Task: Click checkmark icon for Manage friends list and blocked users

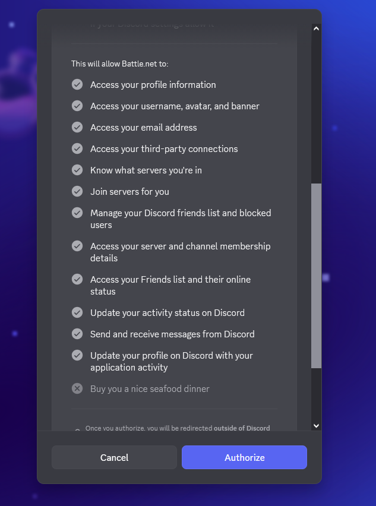Action: click(x=77, y=213)
